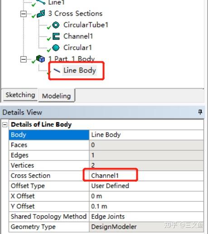Switch to the Sketching tab
208x234 pixels.
20,95
